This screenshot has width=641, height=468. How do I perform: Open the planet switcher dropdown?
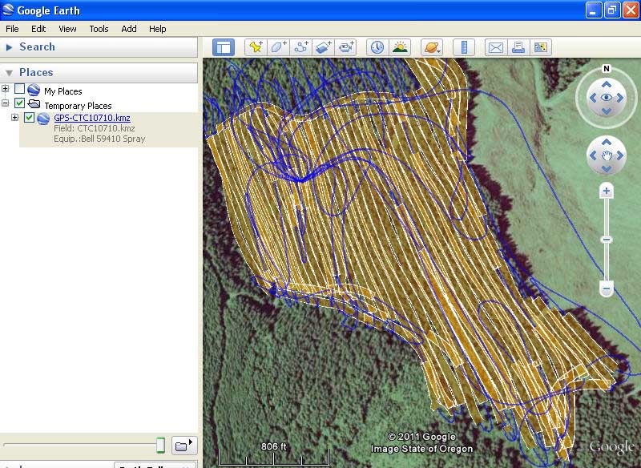(432, 47)
